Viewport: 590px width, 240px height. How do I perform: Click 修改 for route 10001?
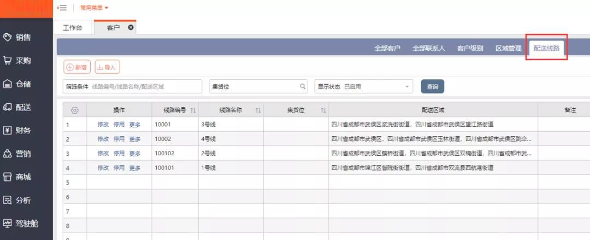point(103,125)
